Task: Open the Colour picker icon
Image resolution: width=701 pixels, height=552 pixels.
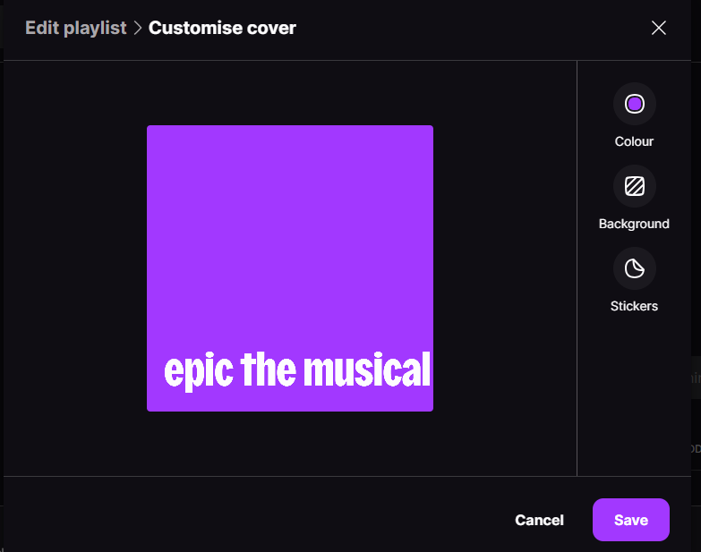Action: 635,104
